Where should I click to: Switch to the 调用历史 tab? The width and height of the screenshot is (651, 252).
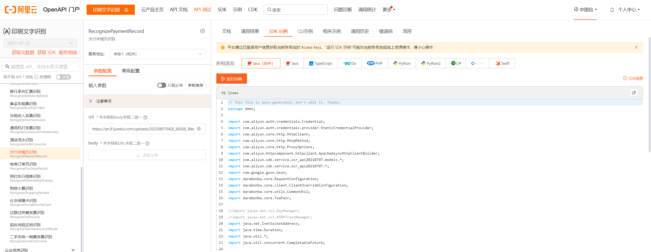coord(360,31)
